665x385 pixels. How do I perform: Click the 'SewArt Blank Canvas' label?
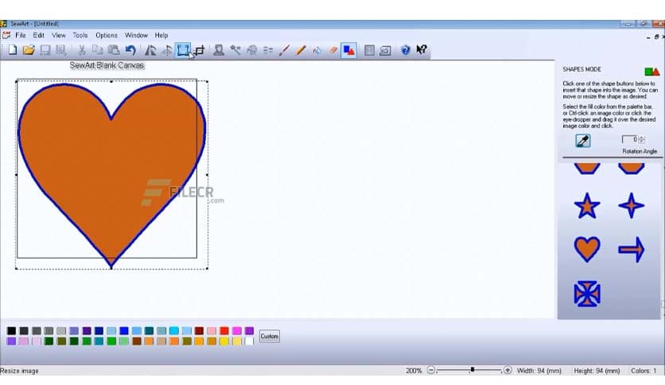(107, 65)
